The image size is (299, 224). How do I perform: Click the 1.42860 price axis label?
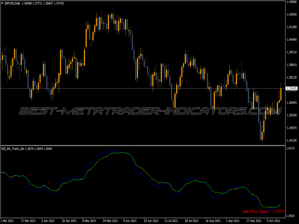292,2
